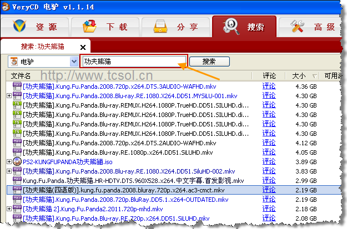Click MKV icon of RE.720p SiLUHD.mkv
Viewport: 347px width, 229px height.
click(x=17, y=218)
